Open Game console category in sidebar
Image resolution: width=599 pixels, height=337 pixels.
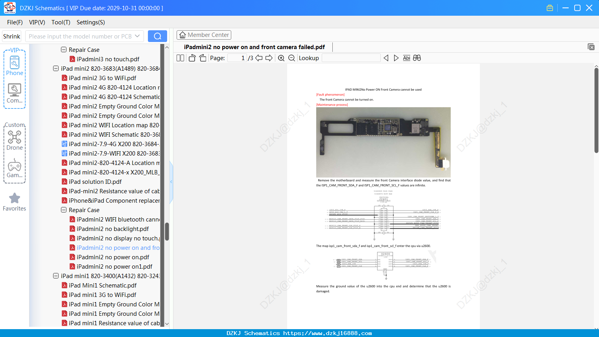[x=15, y=168]
